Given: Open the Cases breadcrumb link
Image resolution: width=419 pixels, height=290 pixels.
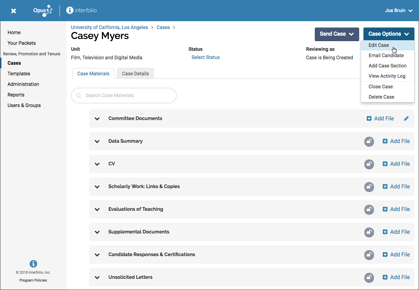Looking at the screenshot, I should (x=163, y=28).
